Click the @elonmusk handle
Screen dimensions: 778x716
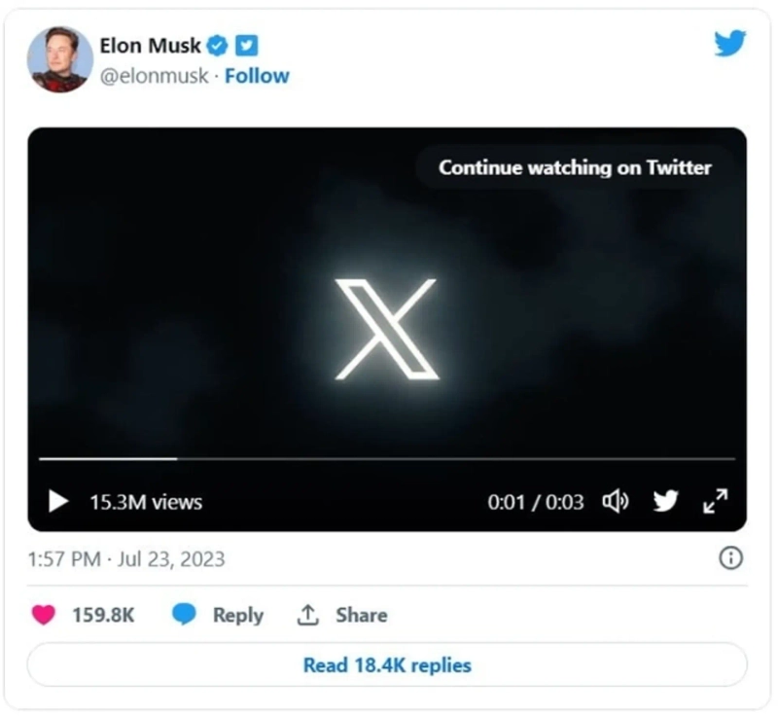154,76
